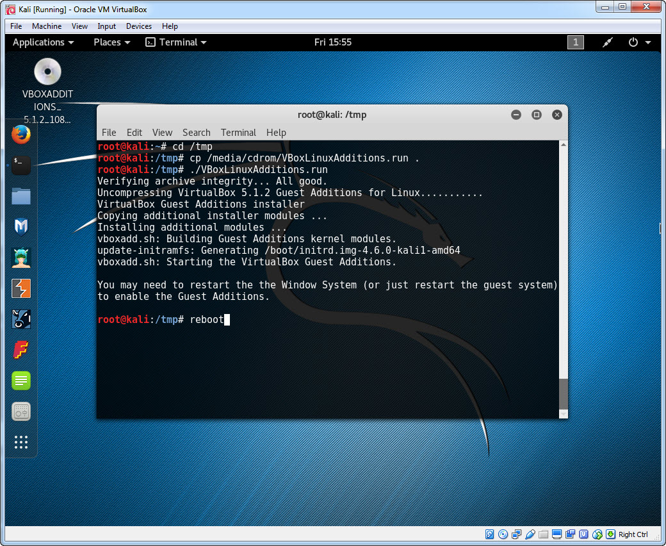Open VirtualBox Machine menu
The width and height of the screenshot is (666, 546).
[47, 26]
